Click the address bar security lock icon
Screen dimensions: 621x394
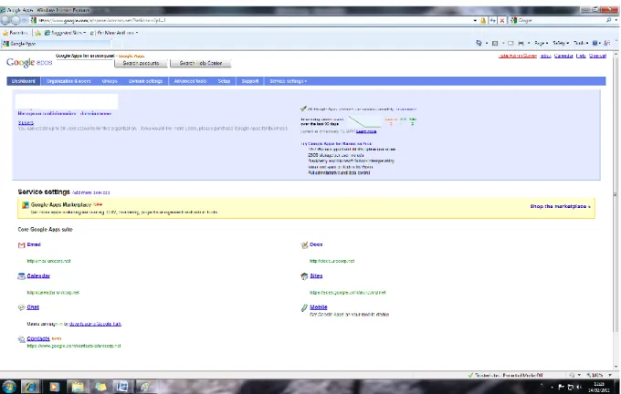point(483,20)
